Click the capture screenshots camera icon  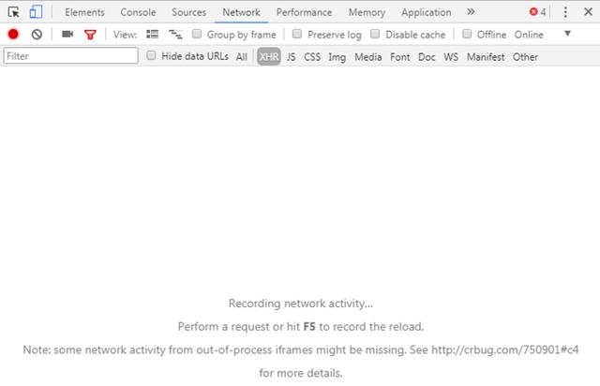(x=67, y=34)
